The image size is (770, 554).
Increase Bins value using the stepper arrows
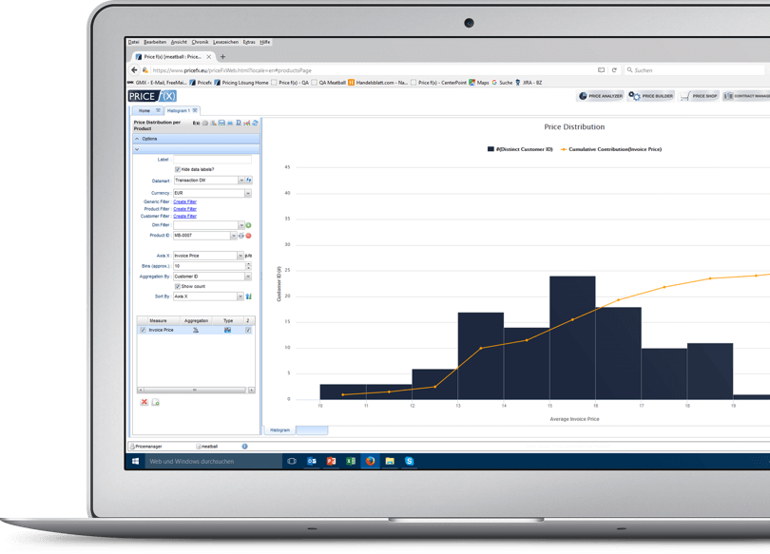coord(248,263)
